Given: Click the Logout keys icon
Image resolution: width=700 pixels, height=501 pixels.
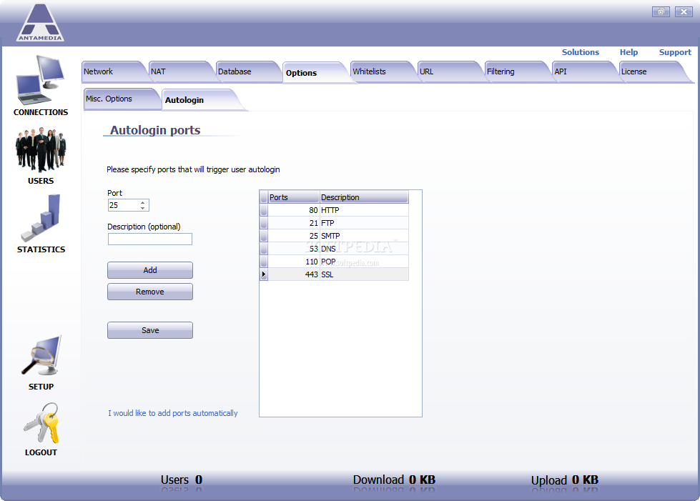Looking at the screenshot, I should [x=41, y=423].
